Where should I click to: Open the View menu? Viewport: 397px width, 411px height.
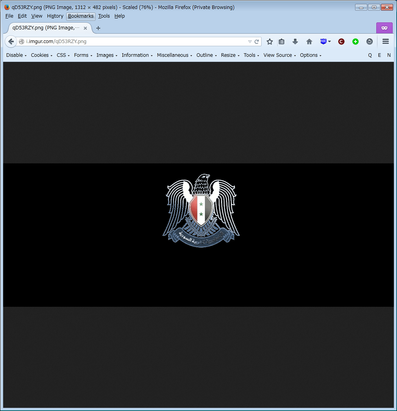click(37, 16)
